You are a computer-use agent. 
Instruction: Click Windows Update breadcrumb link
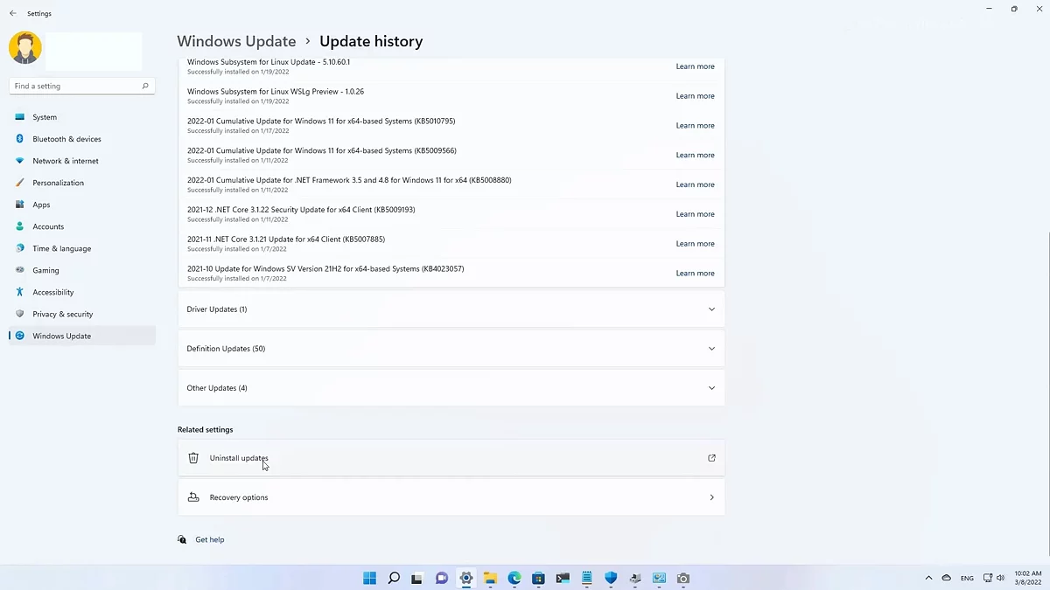236,41
